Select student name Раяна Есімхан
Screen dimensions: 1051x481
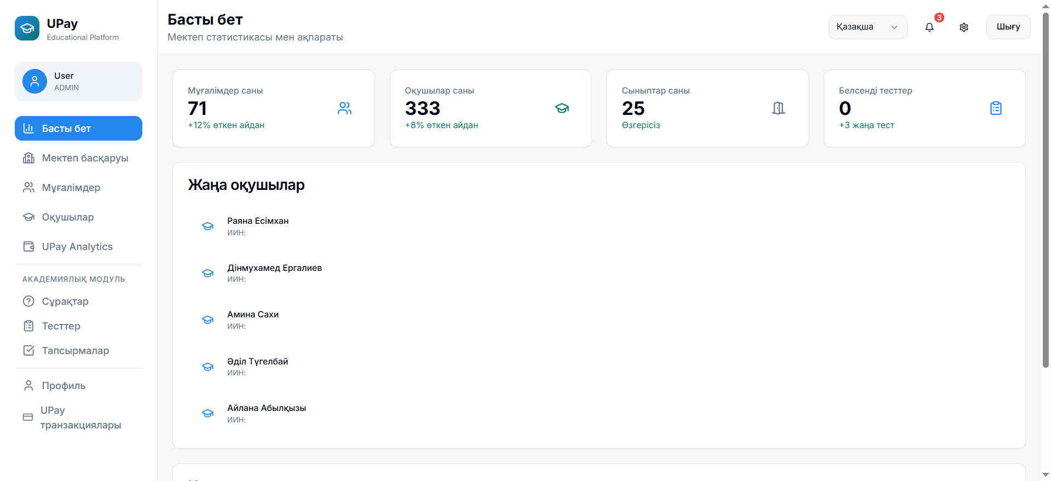(x=258, y=221)
